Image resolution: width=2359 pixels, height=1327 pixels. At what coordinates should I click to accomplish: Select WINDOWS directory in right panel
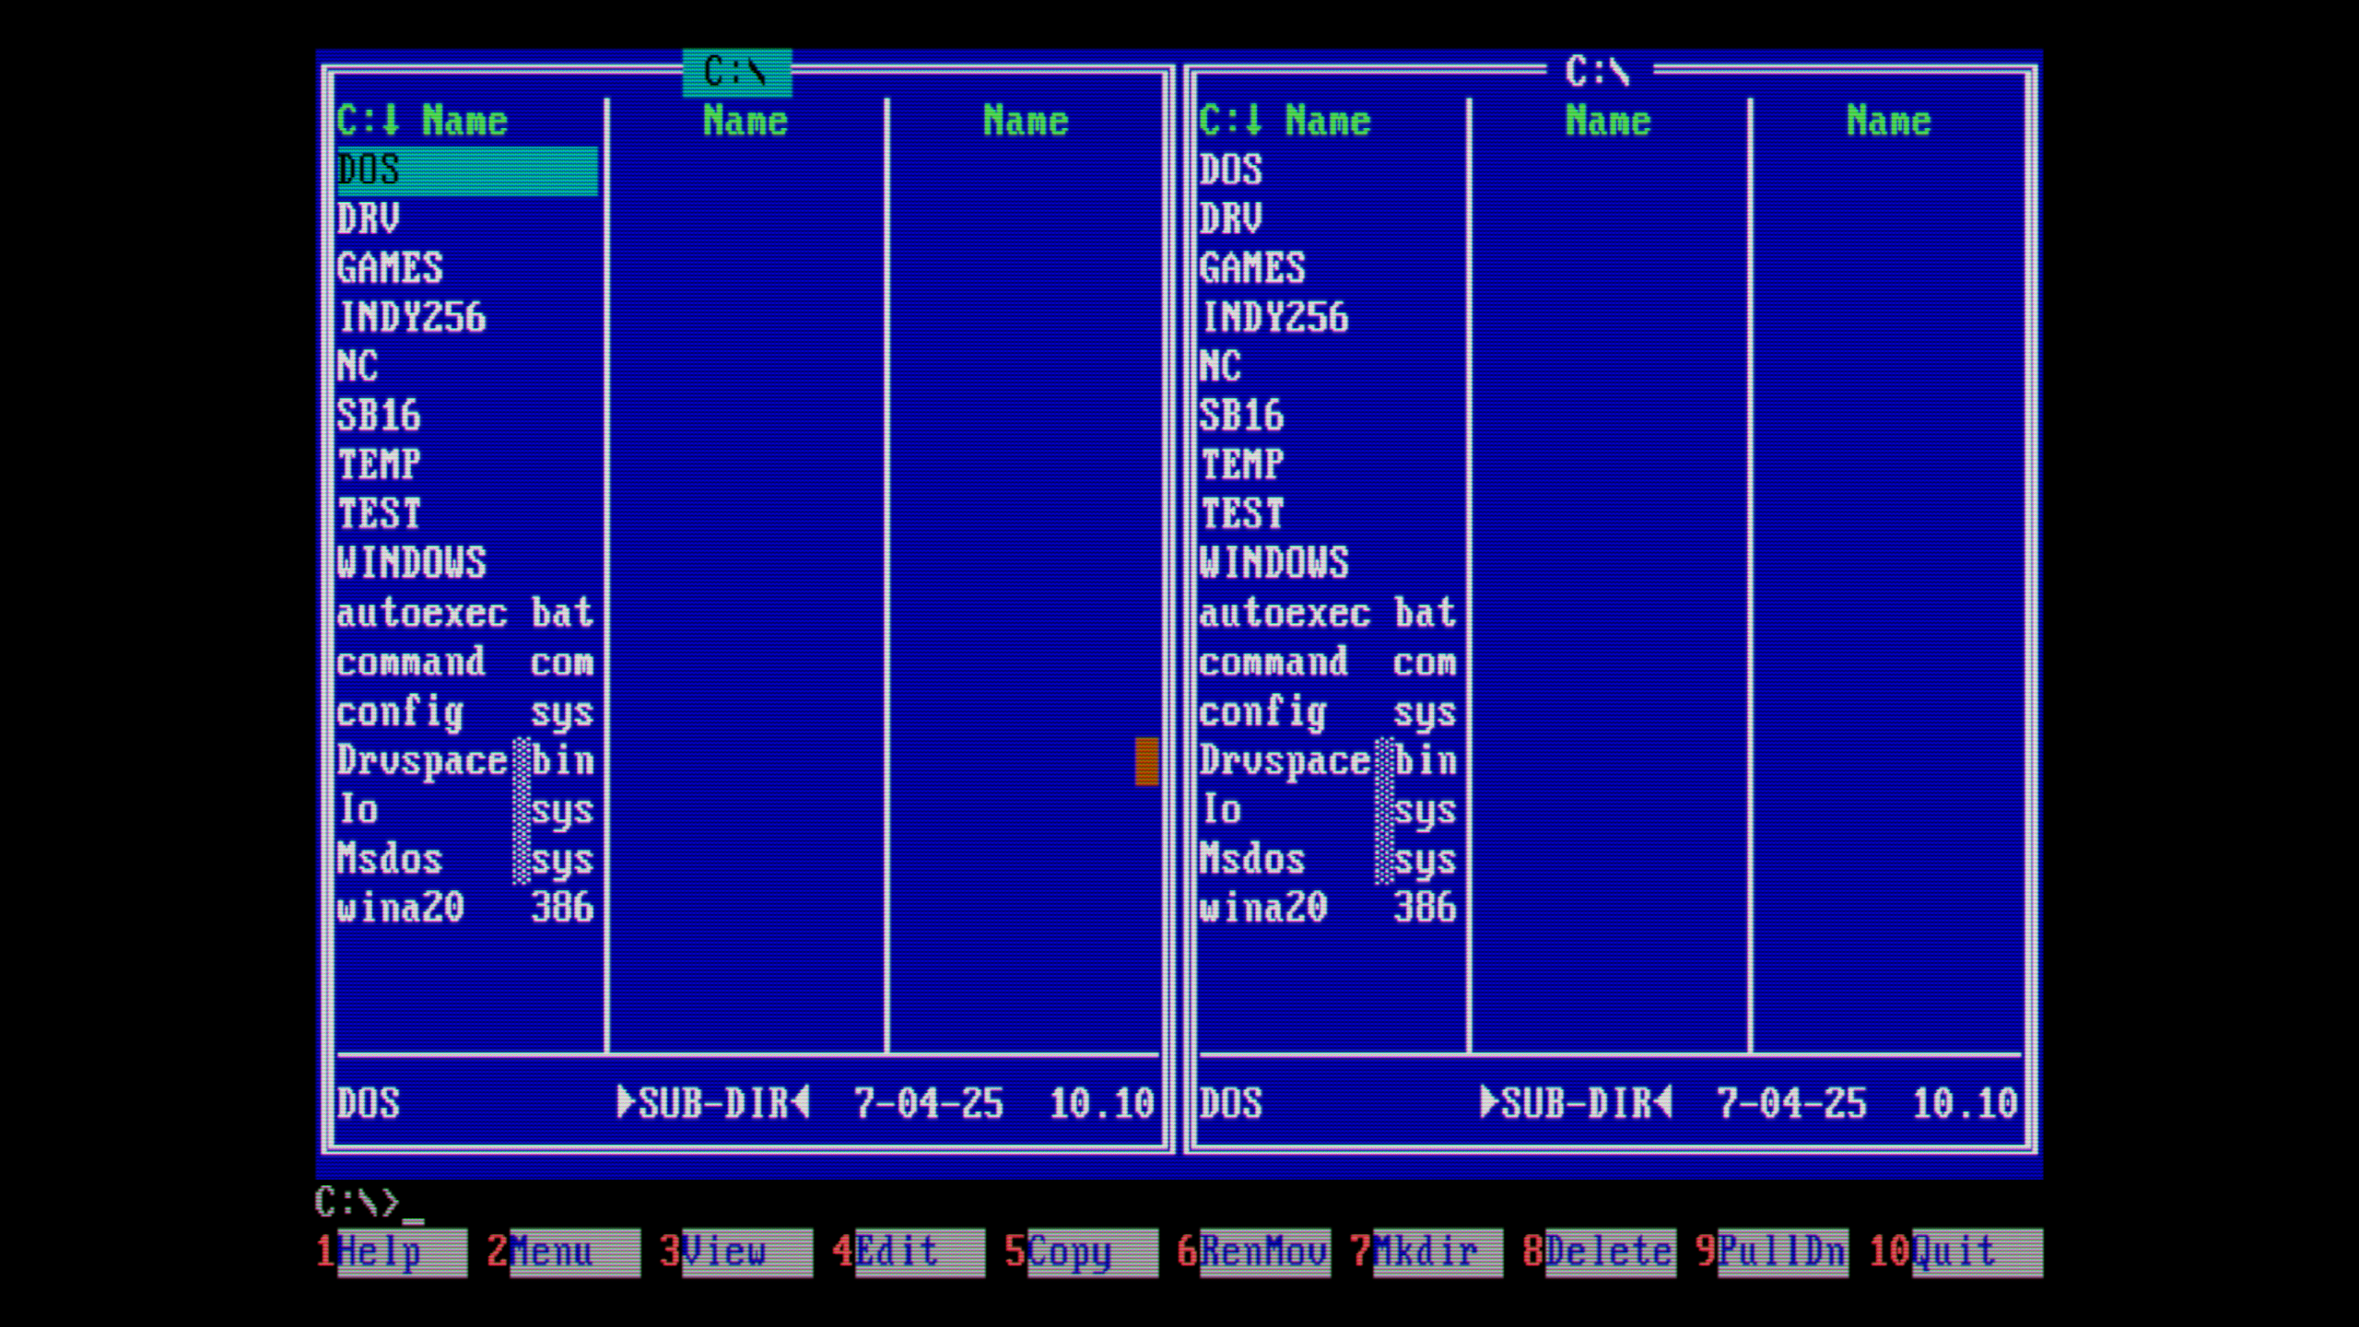(x=1330, y=563)
